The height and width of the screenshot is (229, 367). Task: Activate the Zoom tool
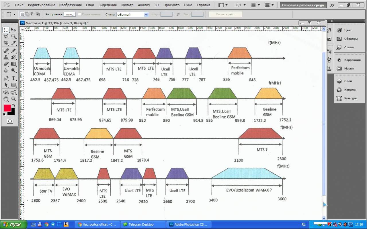point(13,99)
